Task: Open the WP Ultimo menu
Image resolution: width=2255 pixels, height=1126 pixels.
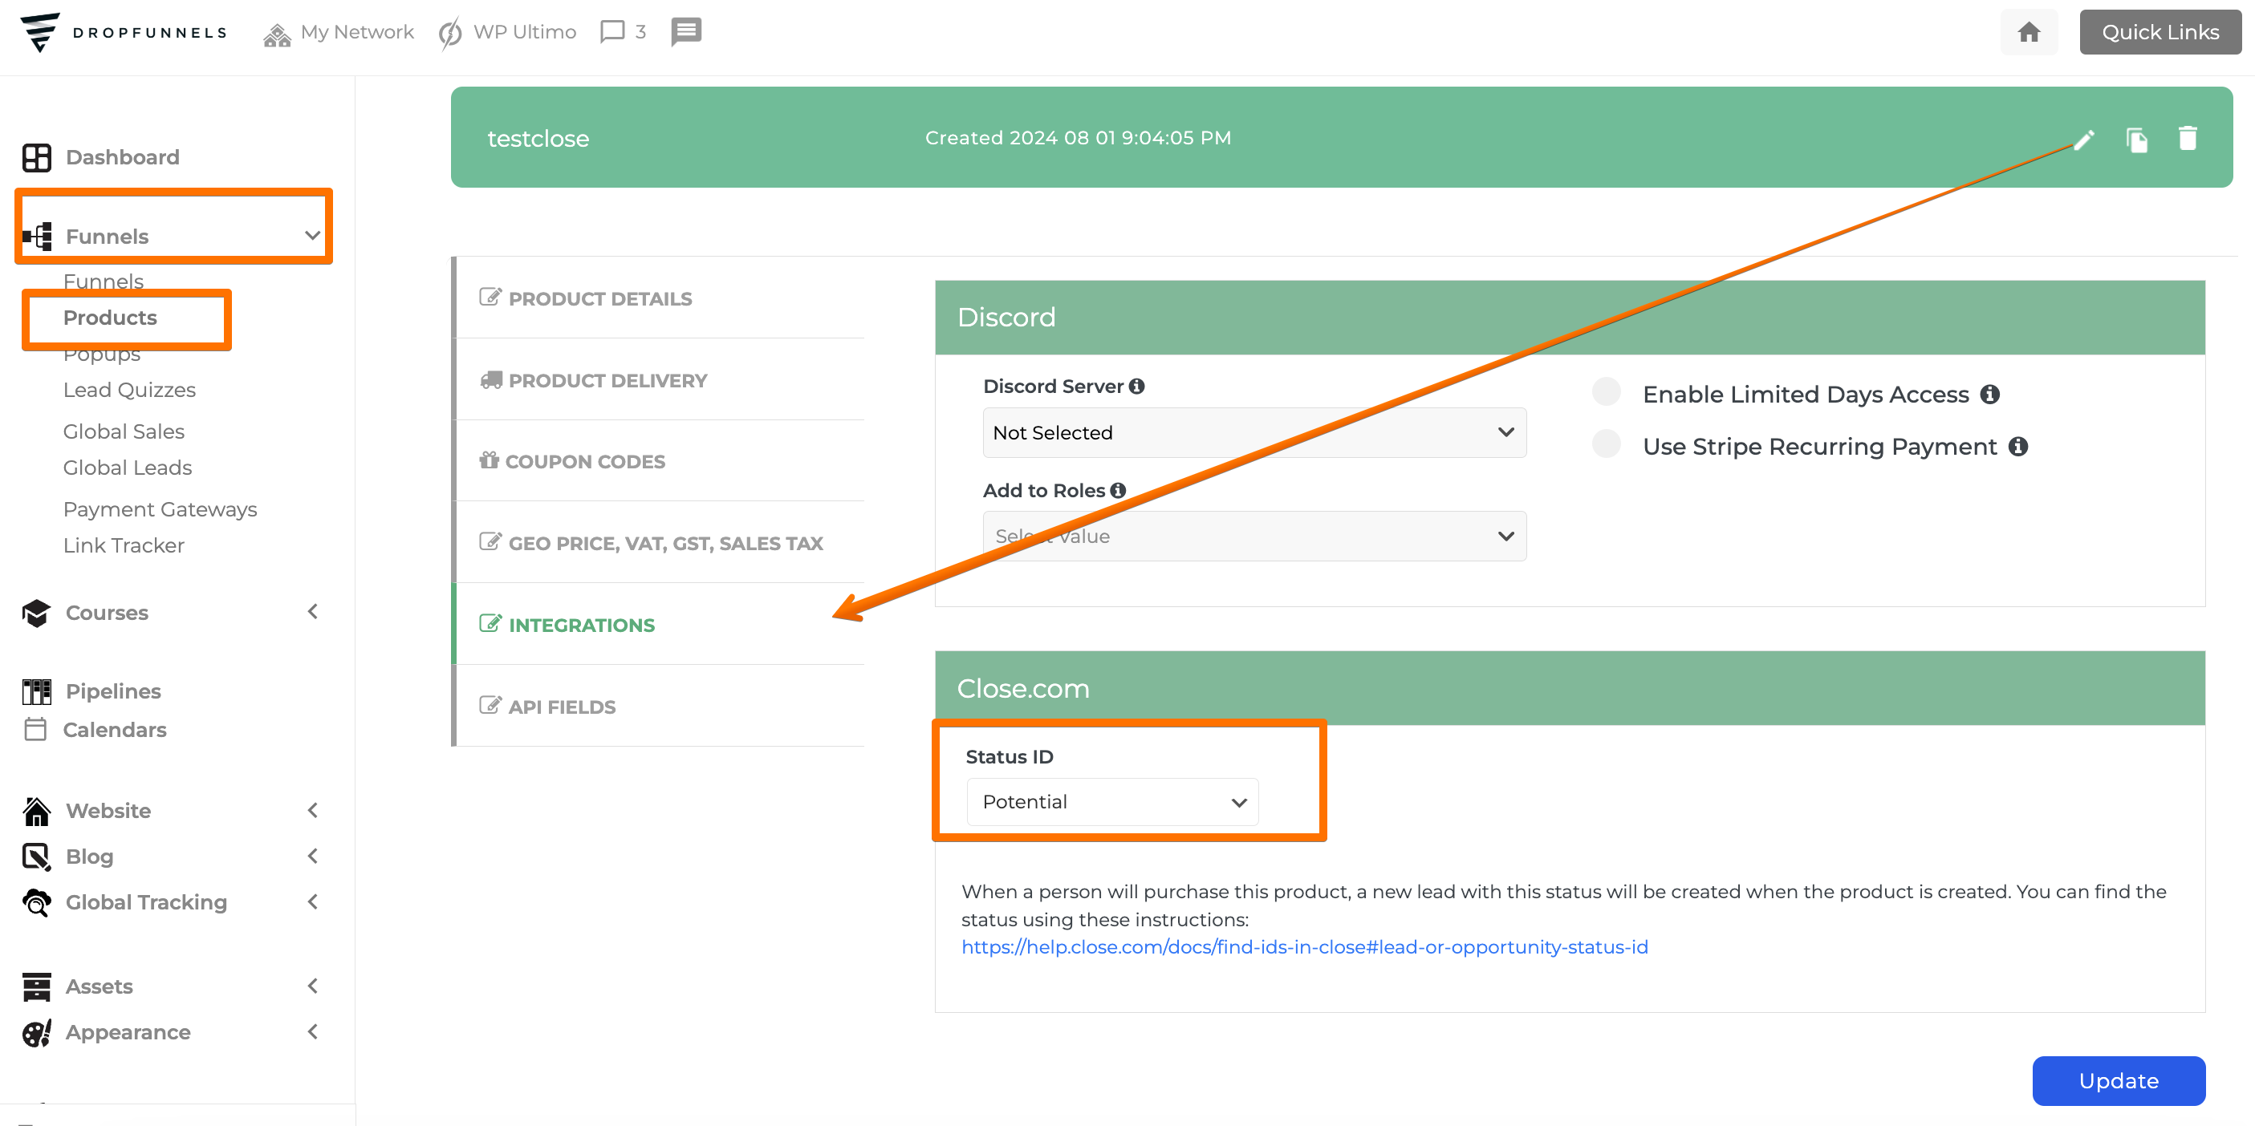Action: [509, 32]
